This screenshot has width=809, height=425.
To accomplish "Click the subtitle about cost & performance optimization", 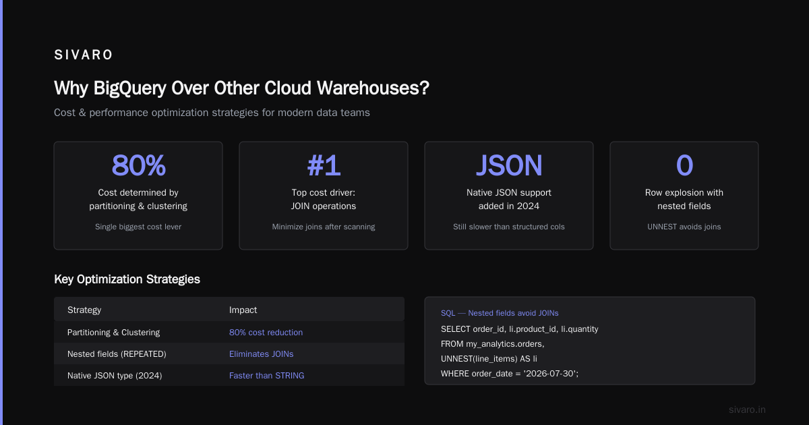I will tap(212, 113).
